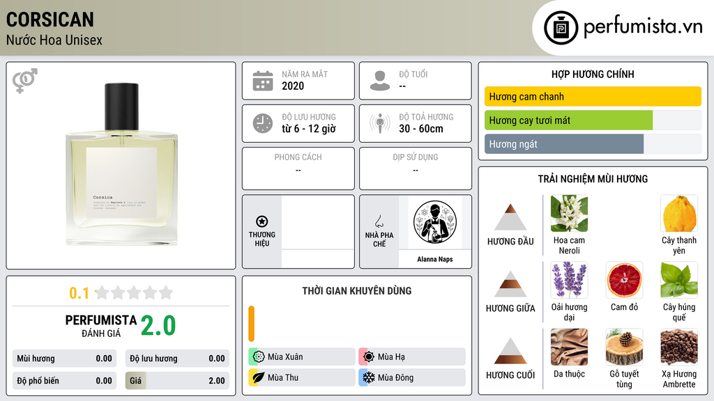Click the sillage value 30 - 60cm
Viewport: 714px width, 401px height.
click(421, 129)
